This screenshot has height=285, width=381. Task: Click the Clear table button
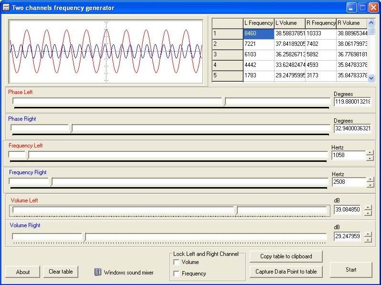tap(61, 272)
